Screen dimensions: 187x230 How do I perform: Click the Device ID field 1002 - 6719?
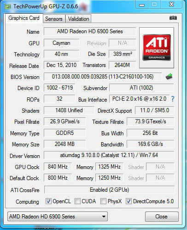point(59,88)
